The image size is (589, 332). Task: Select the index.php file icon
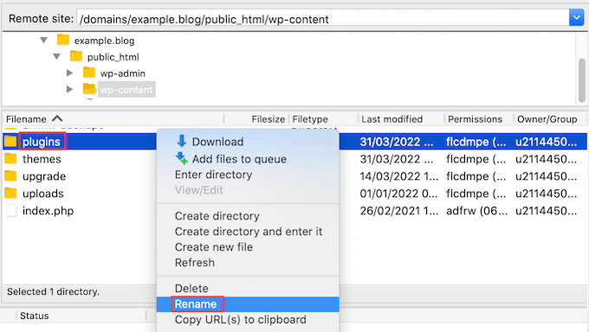[x=11, y=210]
